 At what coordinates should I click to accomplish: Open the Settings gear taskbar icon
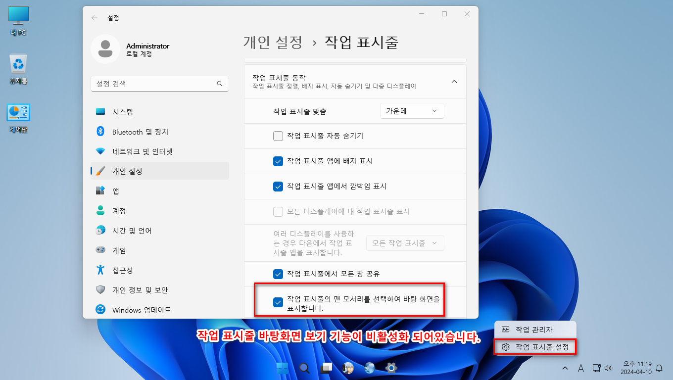391,368
